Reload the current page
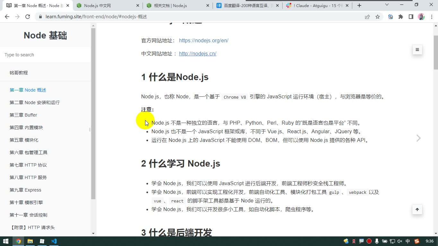Image resolution: width=438 pixels, height=246 pixels. point(28,17)
